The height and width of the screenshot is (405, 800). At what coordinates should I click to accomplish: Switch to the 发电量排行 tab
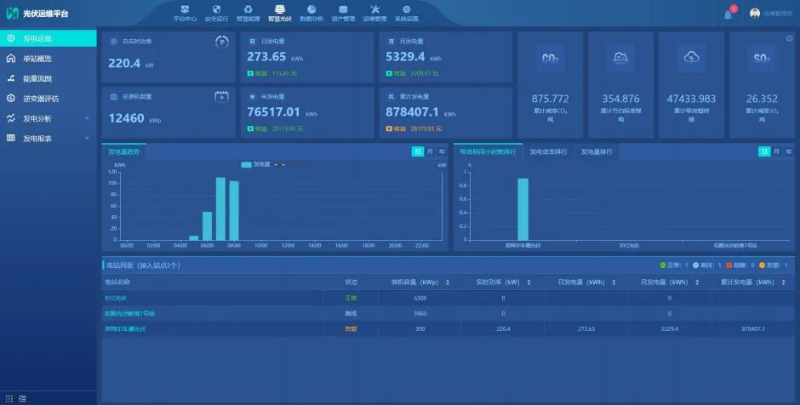coord(597,151)
